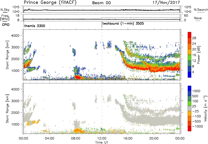Click the '04:00' time tick label
Image resolution: width=208 pixels, height=144 pixels.
tap(49, 139)
